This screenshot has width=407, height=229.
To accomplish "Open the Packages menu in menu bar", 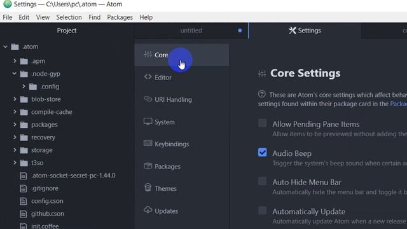I will (120, 17).
